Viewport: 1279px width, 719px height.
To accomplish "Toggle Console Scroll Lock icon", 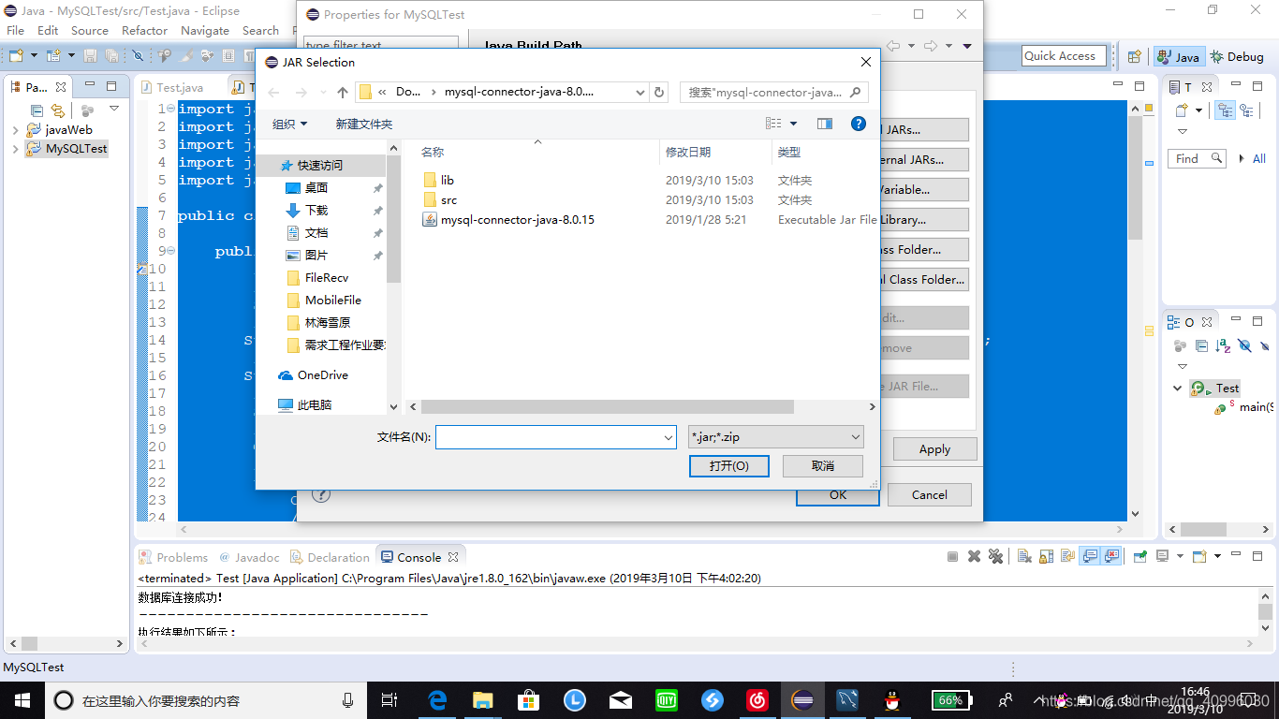I will pyautogui.click(x=1046, y=556).
